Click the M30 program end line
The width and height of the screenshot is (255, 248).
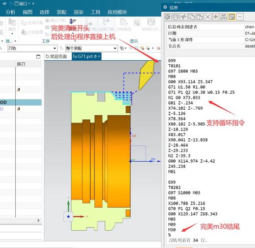point(172,230)
